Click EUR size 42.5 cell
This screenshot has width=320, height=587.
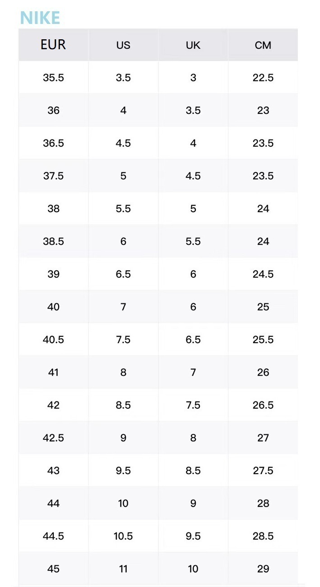pyautogui.click(x=53, y=438)
